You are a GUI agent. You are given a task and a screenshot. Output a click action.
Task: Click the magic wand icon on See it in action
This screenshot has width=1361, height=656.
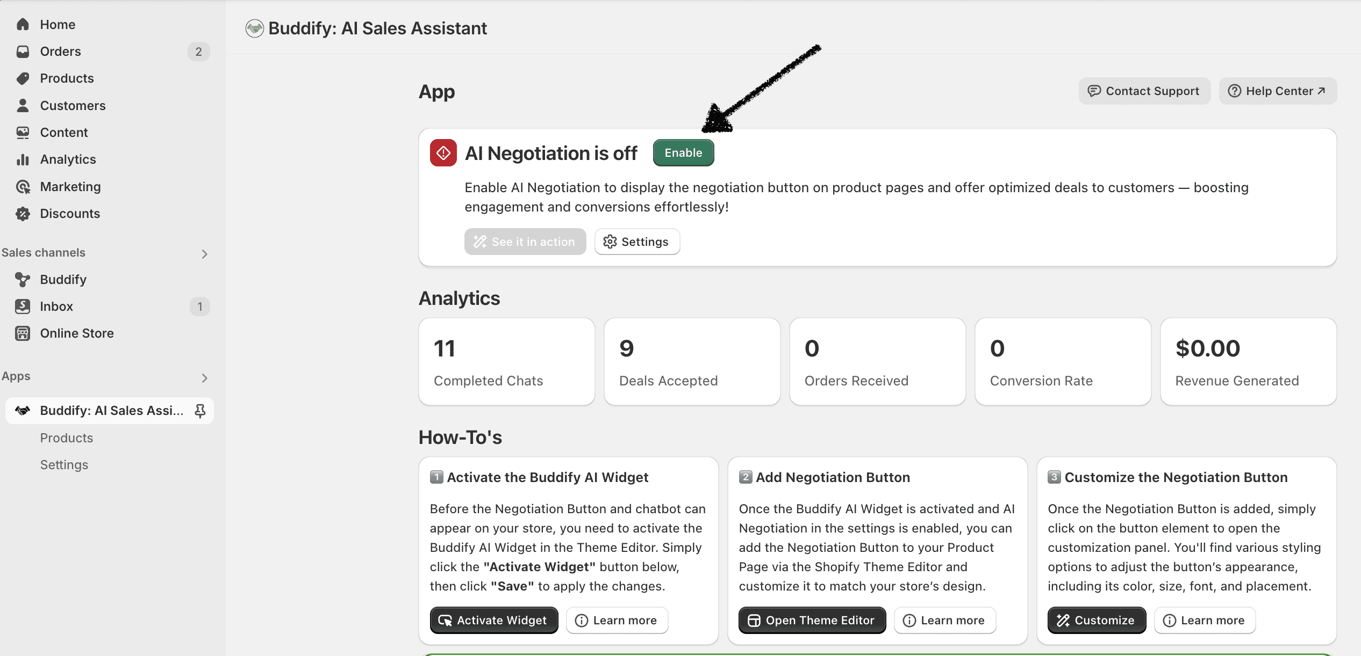coord(479,242)
